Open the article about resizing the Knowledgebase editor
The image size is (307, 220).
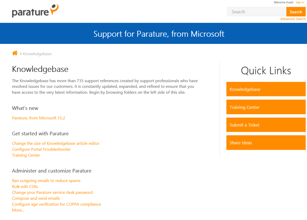pos(56,143)
